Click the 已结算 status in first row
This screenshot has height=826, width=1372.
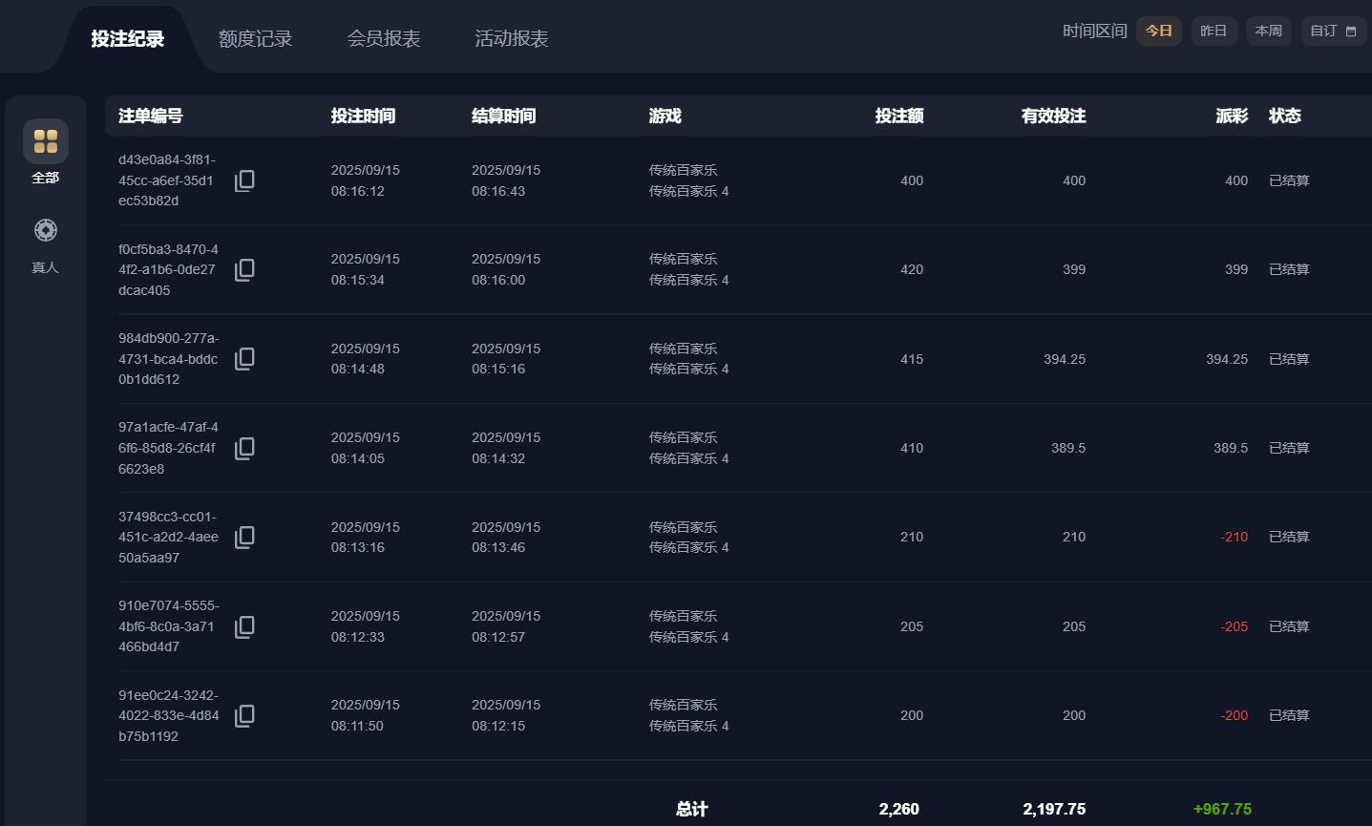click(x=1289, y=180)
